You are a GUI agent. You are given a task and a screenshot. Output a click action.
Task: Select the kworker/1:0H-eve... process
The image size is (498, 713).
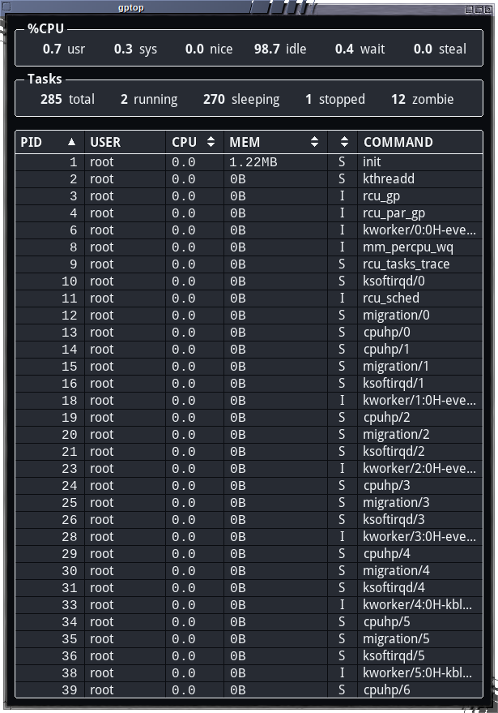pos(249,401)
